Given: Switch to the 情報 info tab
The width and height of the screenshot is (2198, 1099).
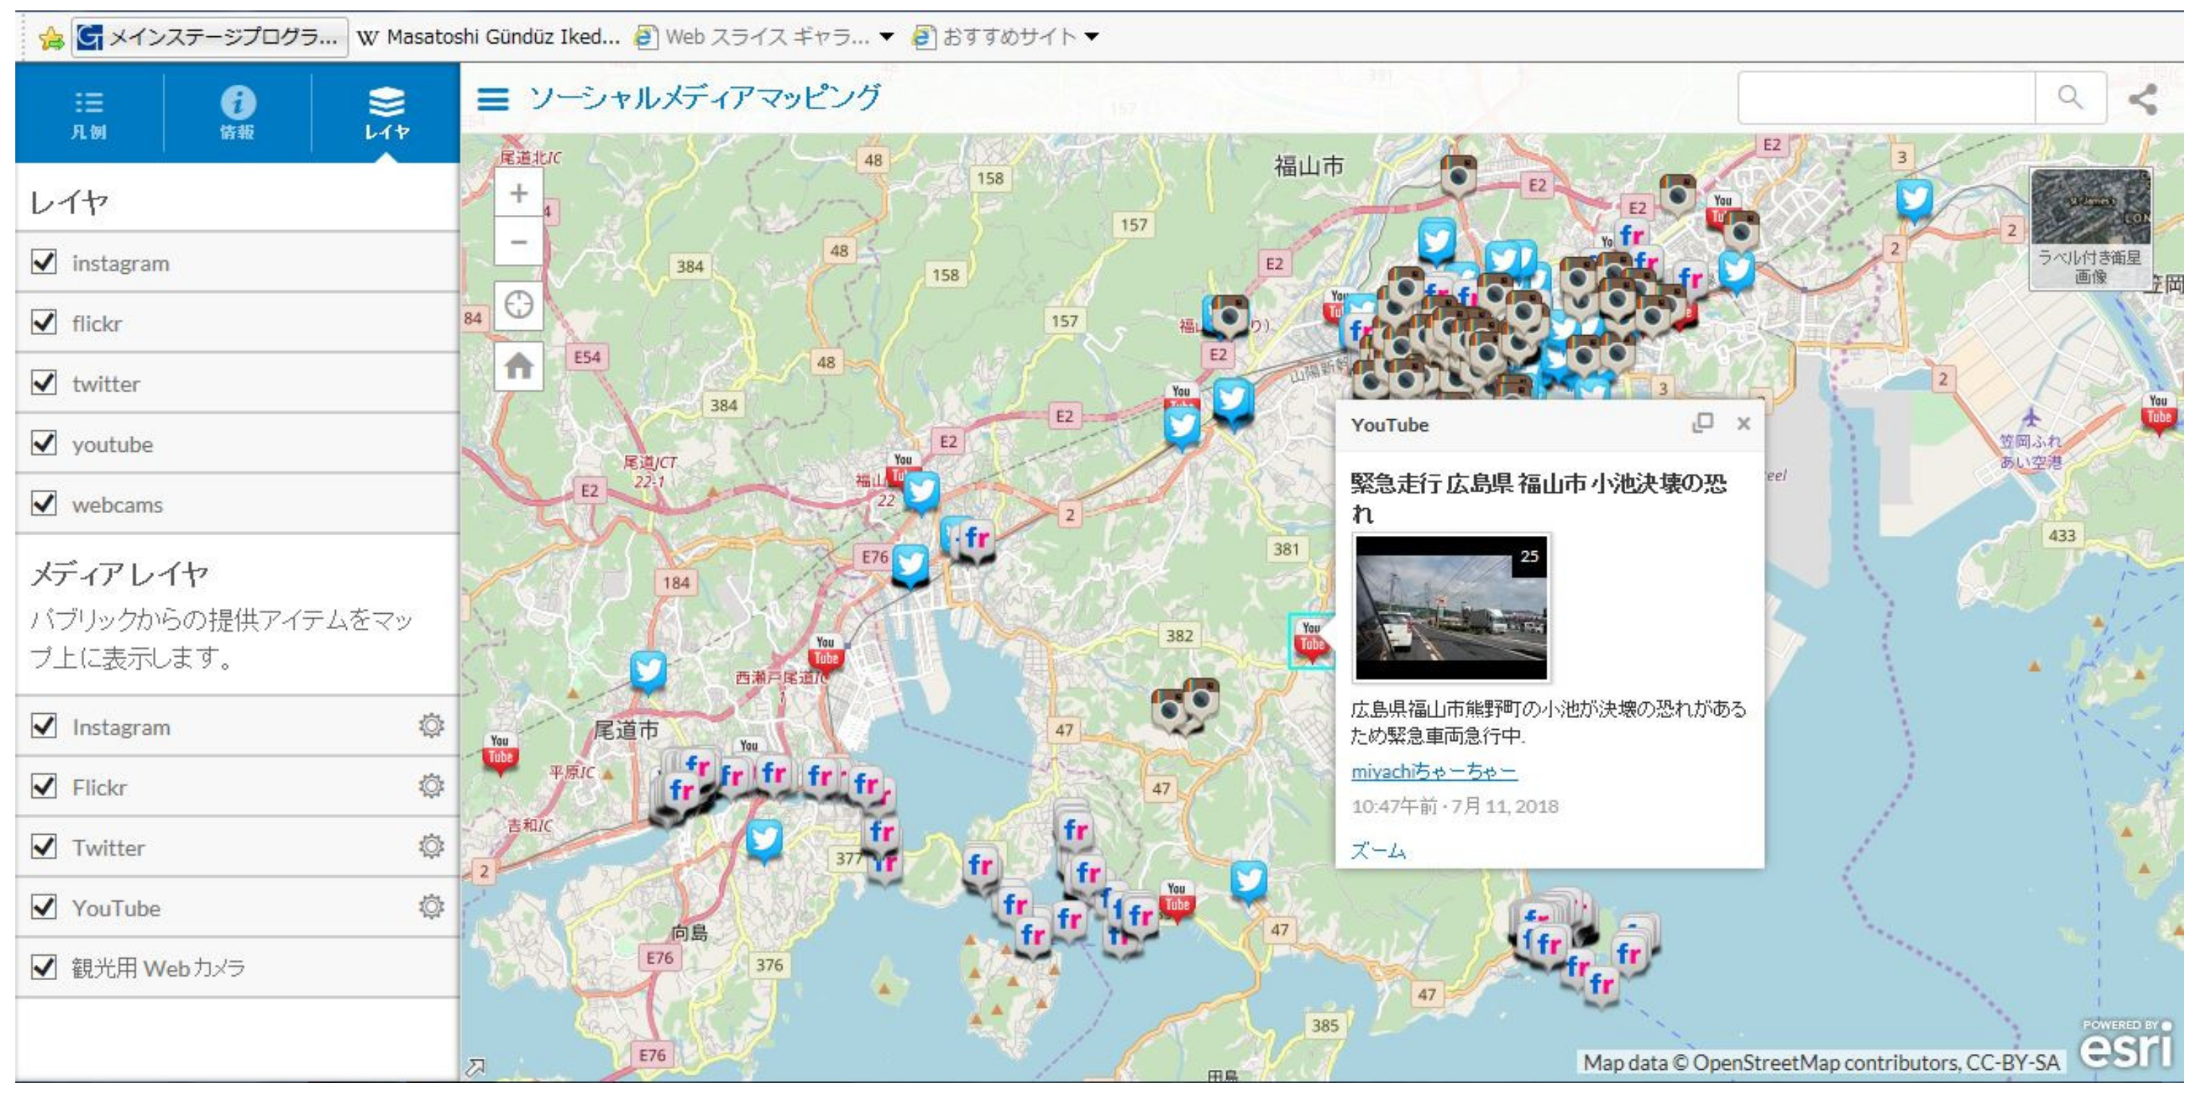Looking at the screenshot, I should click(237, 113).
